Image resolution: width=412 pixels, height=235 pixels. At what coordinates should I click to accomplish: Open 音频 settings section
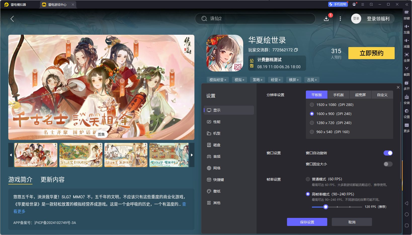pyautogui.click(x=229, y=156)
